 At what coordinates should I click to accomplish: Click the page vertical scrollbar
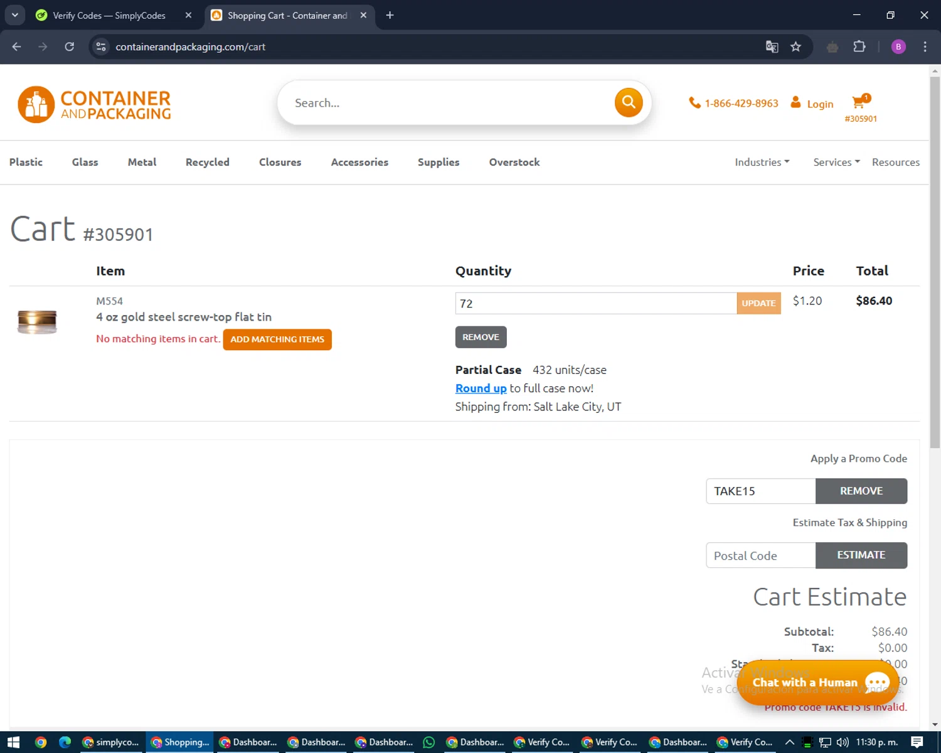(x=935, y=264)
